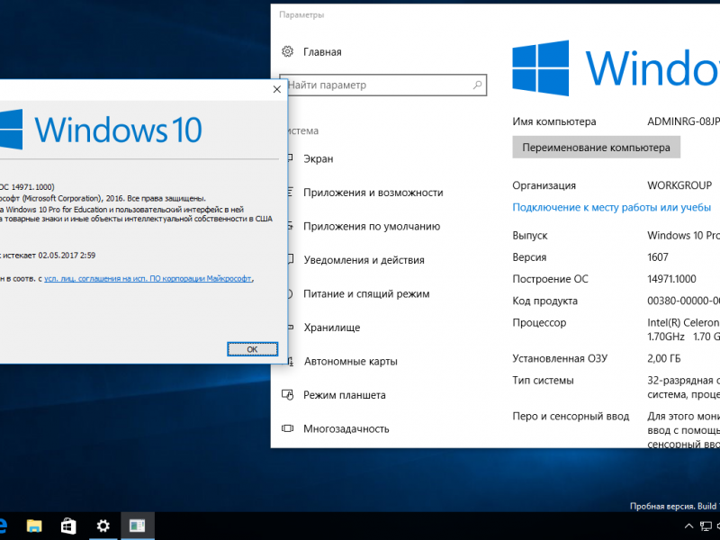Click the Переименование компьютера button
The image size is (720, 540).
coord(596,148)
